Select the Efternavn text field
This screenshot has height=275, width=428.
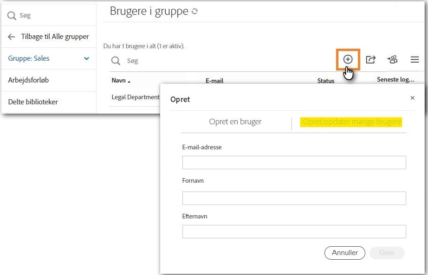(294, 231)
